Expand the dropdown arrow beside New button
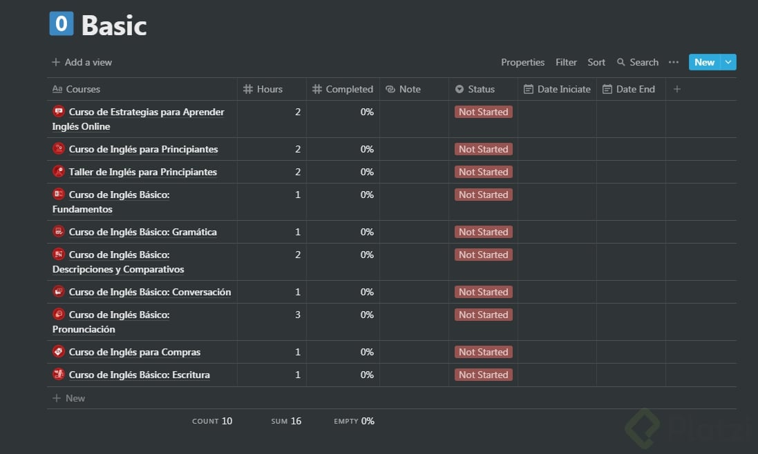 (x=728, y=62)
